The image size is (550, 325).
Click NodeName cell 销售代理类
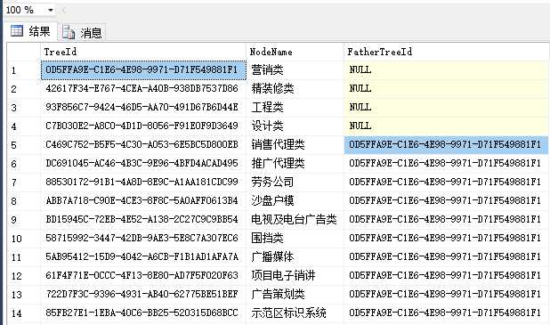(295, 144)
